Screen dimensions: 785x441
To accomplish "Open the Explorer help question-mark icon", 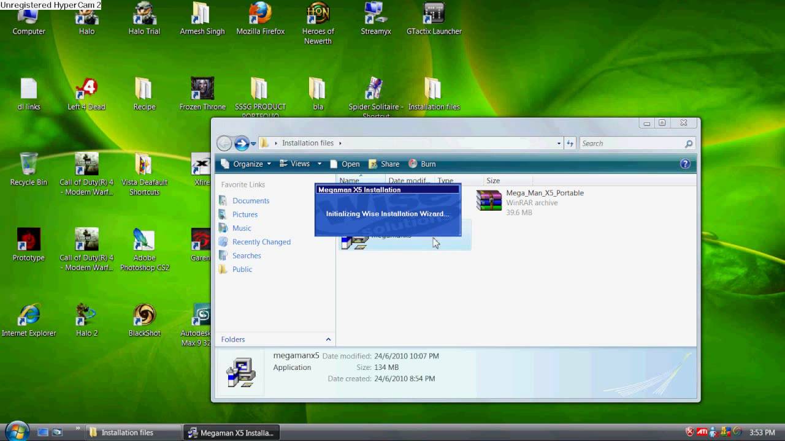I will (685, 164).
